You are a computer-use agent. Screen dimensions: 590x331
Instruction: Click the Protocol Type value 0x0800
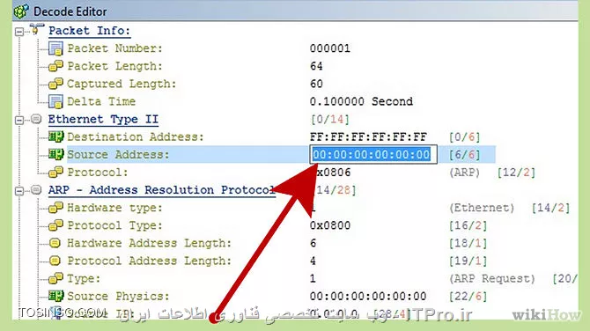330,225
